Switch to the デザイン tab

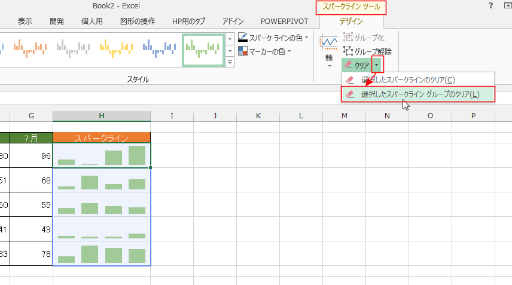(x=351, y=21)
